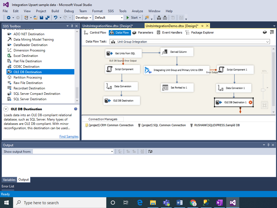Screen dimensions: 277x208
Task: Start the package with the green play button
Action: (128, 17)
